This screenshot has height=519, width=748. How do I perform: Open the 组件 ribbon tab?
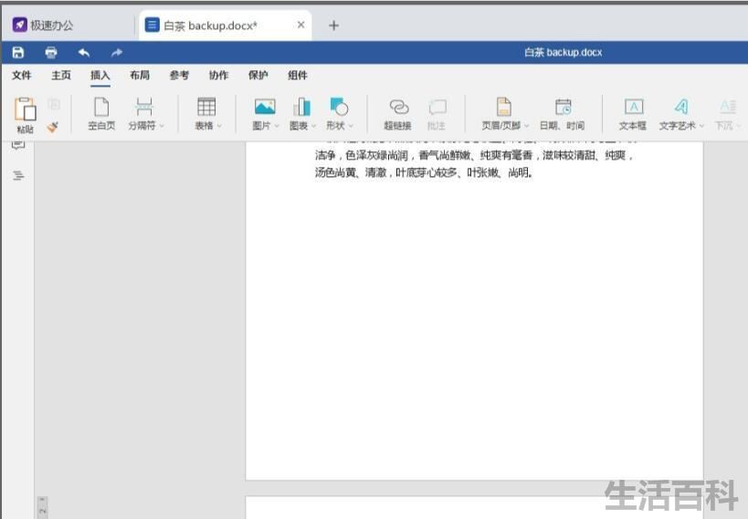[298, 76]
